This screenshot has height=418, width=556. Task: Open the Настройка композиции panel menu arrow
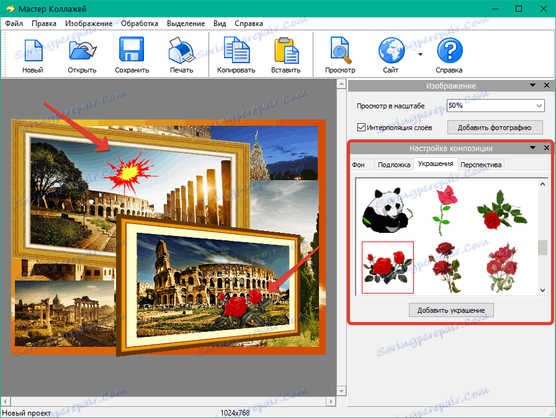point(532,147)
